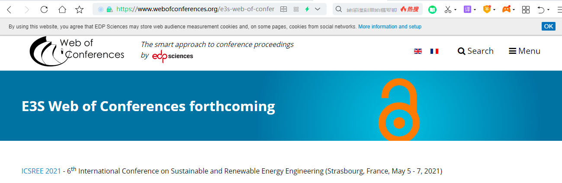This screenshot has width=562, height=183.
Task: Open More information and setup link
Action: click(390, 27)
